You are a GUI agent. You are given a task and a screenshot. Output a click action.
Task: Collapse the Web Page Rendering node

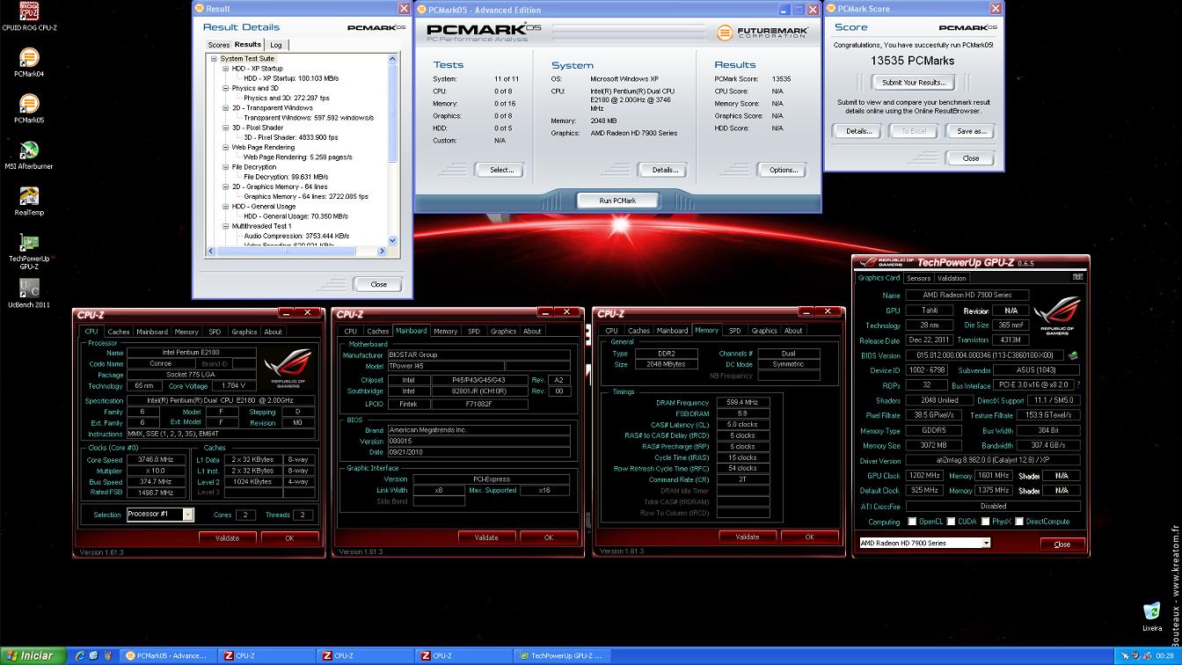[225, 148]
